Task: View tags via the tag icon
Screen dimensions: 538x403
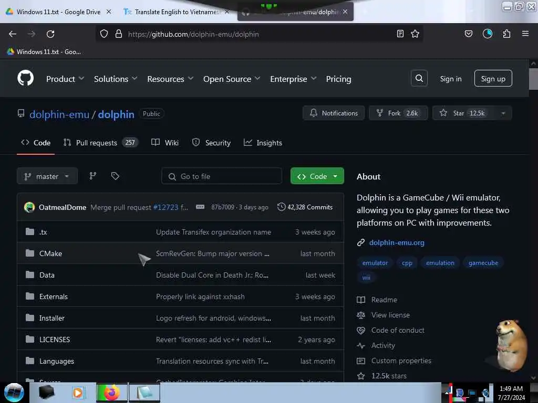Action: click(115, 176)
